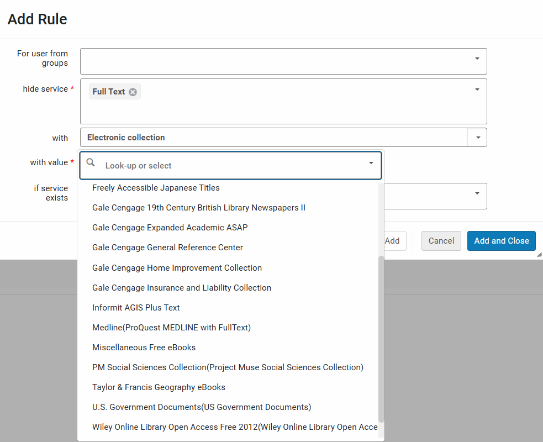Remove the Full Text tag
The width and height of the screenshot is (543, 442).
tap(133, 92)
